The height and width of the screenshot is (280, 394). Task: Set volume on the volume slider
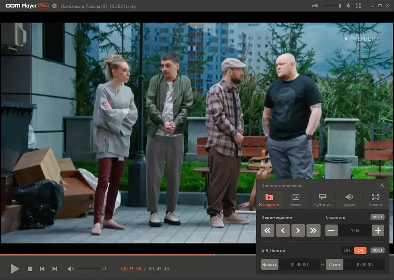tap(89, 269)
